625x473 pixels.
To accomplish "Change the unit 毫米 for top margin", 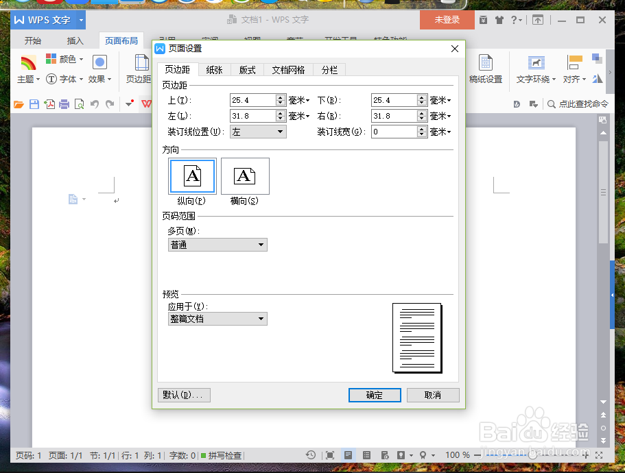I will [299, 100].
